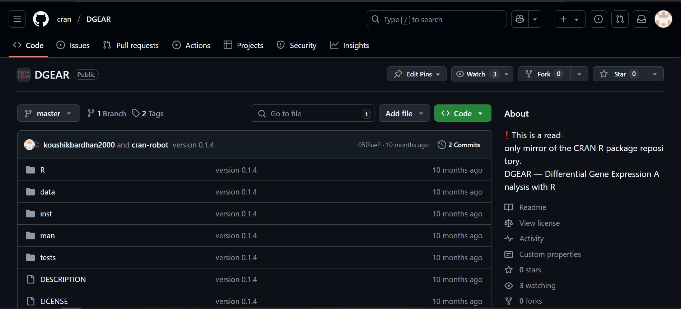This screenshot has height=309, width=681.
Task: Open the DESCRIPTION file
Action: (x=63, y=279)
